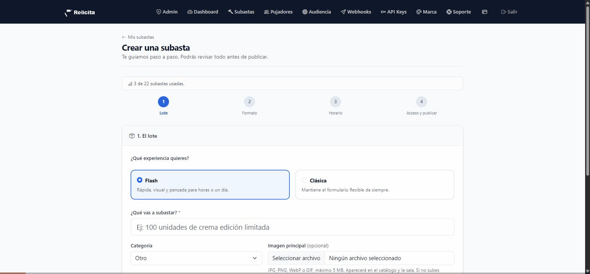Click the page vertical scrollbar thumb
Viewport: 590px width, 274px height.
(x=587, y=90)
